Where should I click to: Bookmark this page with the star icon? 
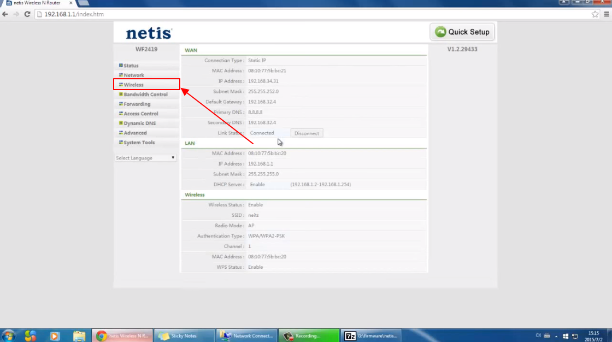[x=595, y=14]
